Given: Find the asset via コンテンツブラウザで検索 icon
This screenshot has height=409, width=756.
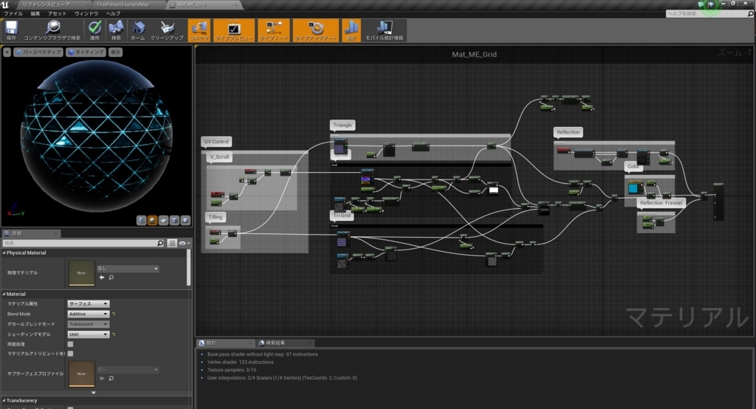Looking at the screenshot, I should coord(52,30).
